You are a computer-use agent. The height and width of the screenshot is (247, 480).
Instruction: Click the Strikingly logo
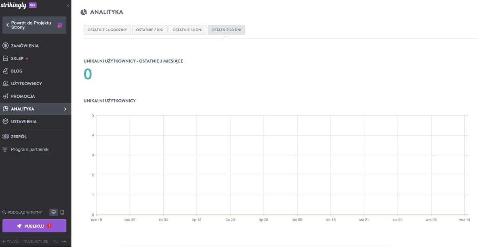(x=14, y=5)
